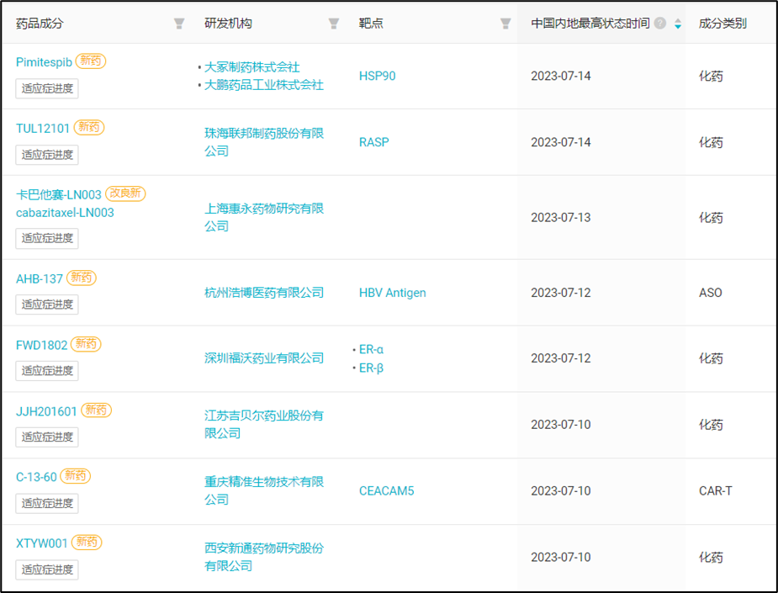Select the 成分类别 column header
Image resolution: width=778 pixels, height=593 pixels.
(x=722, y=24)
